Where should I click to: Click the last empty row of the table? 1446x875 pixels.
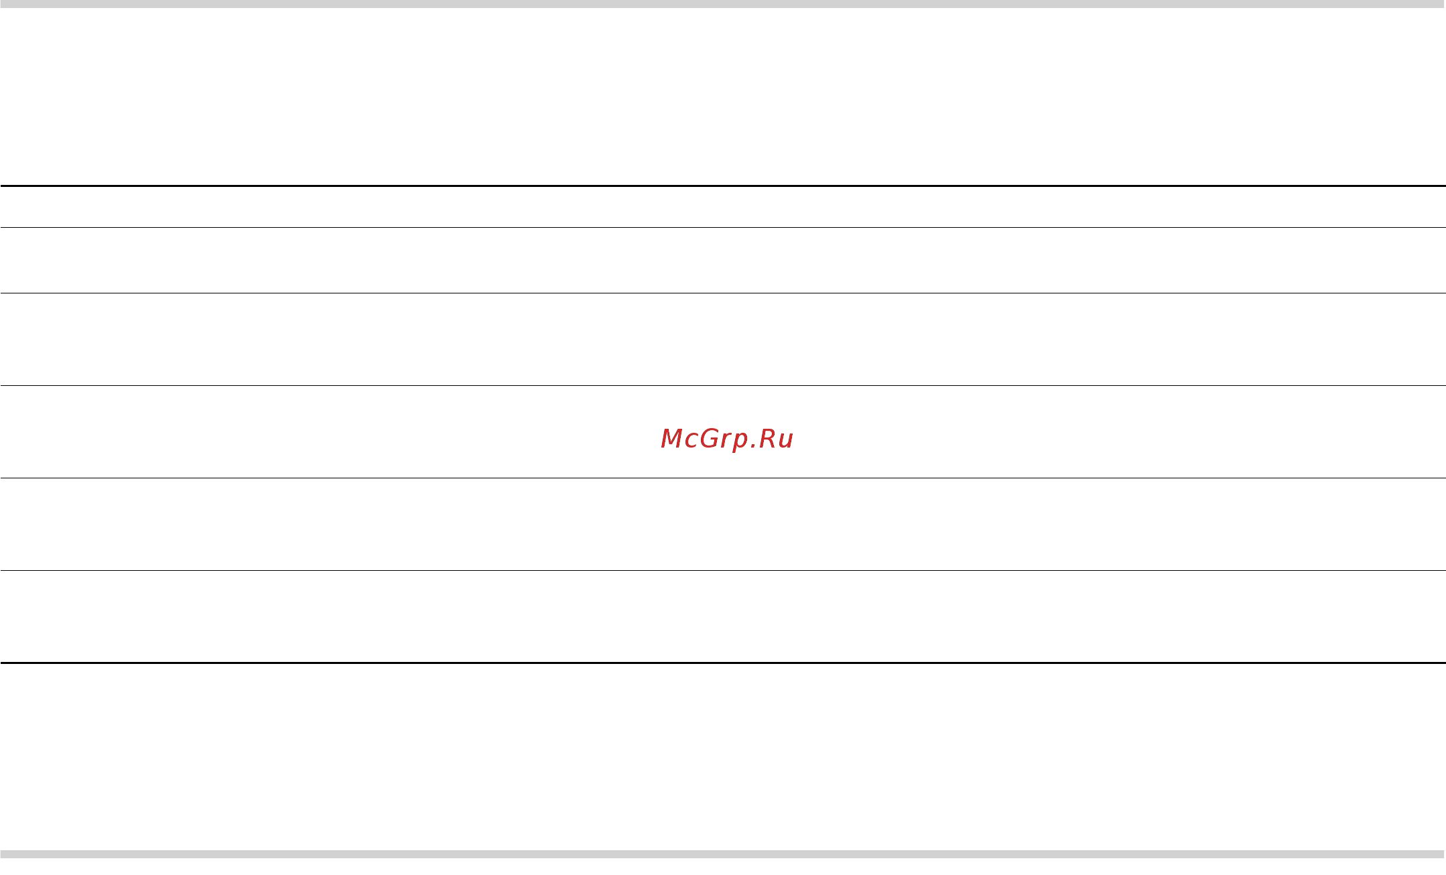point(723,616)
